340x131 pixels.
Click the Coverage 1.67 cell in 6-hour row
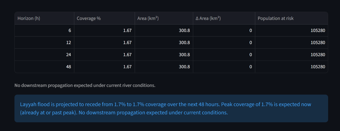click(x=105, y=31)
